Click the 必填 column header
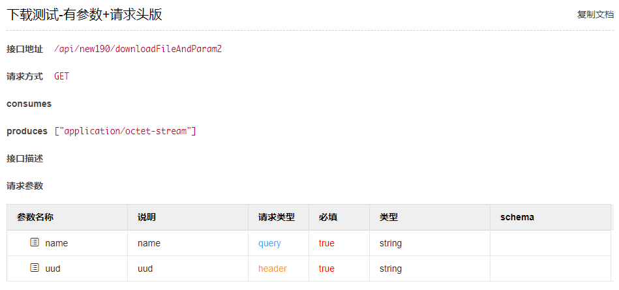 click(328, 217)
